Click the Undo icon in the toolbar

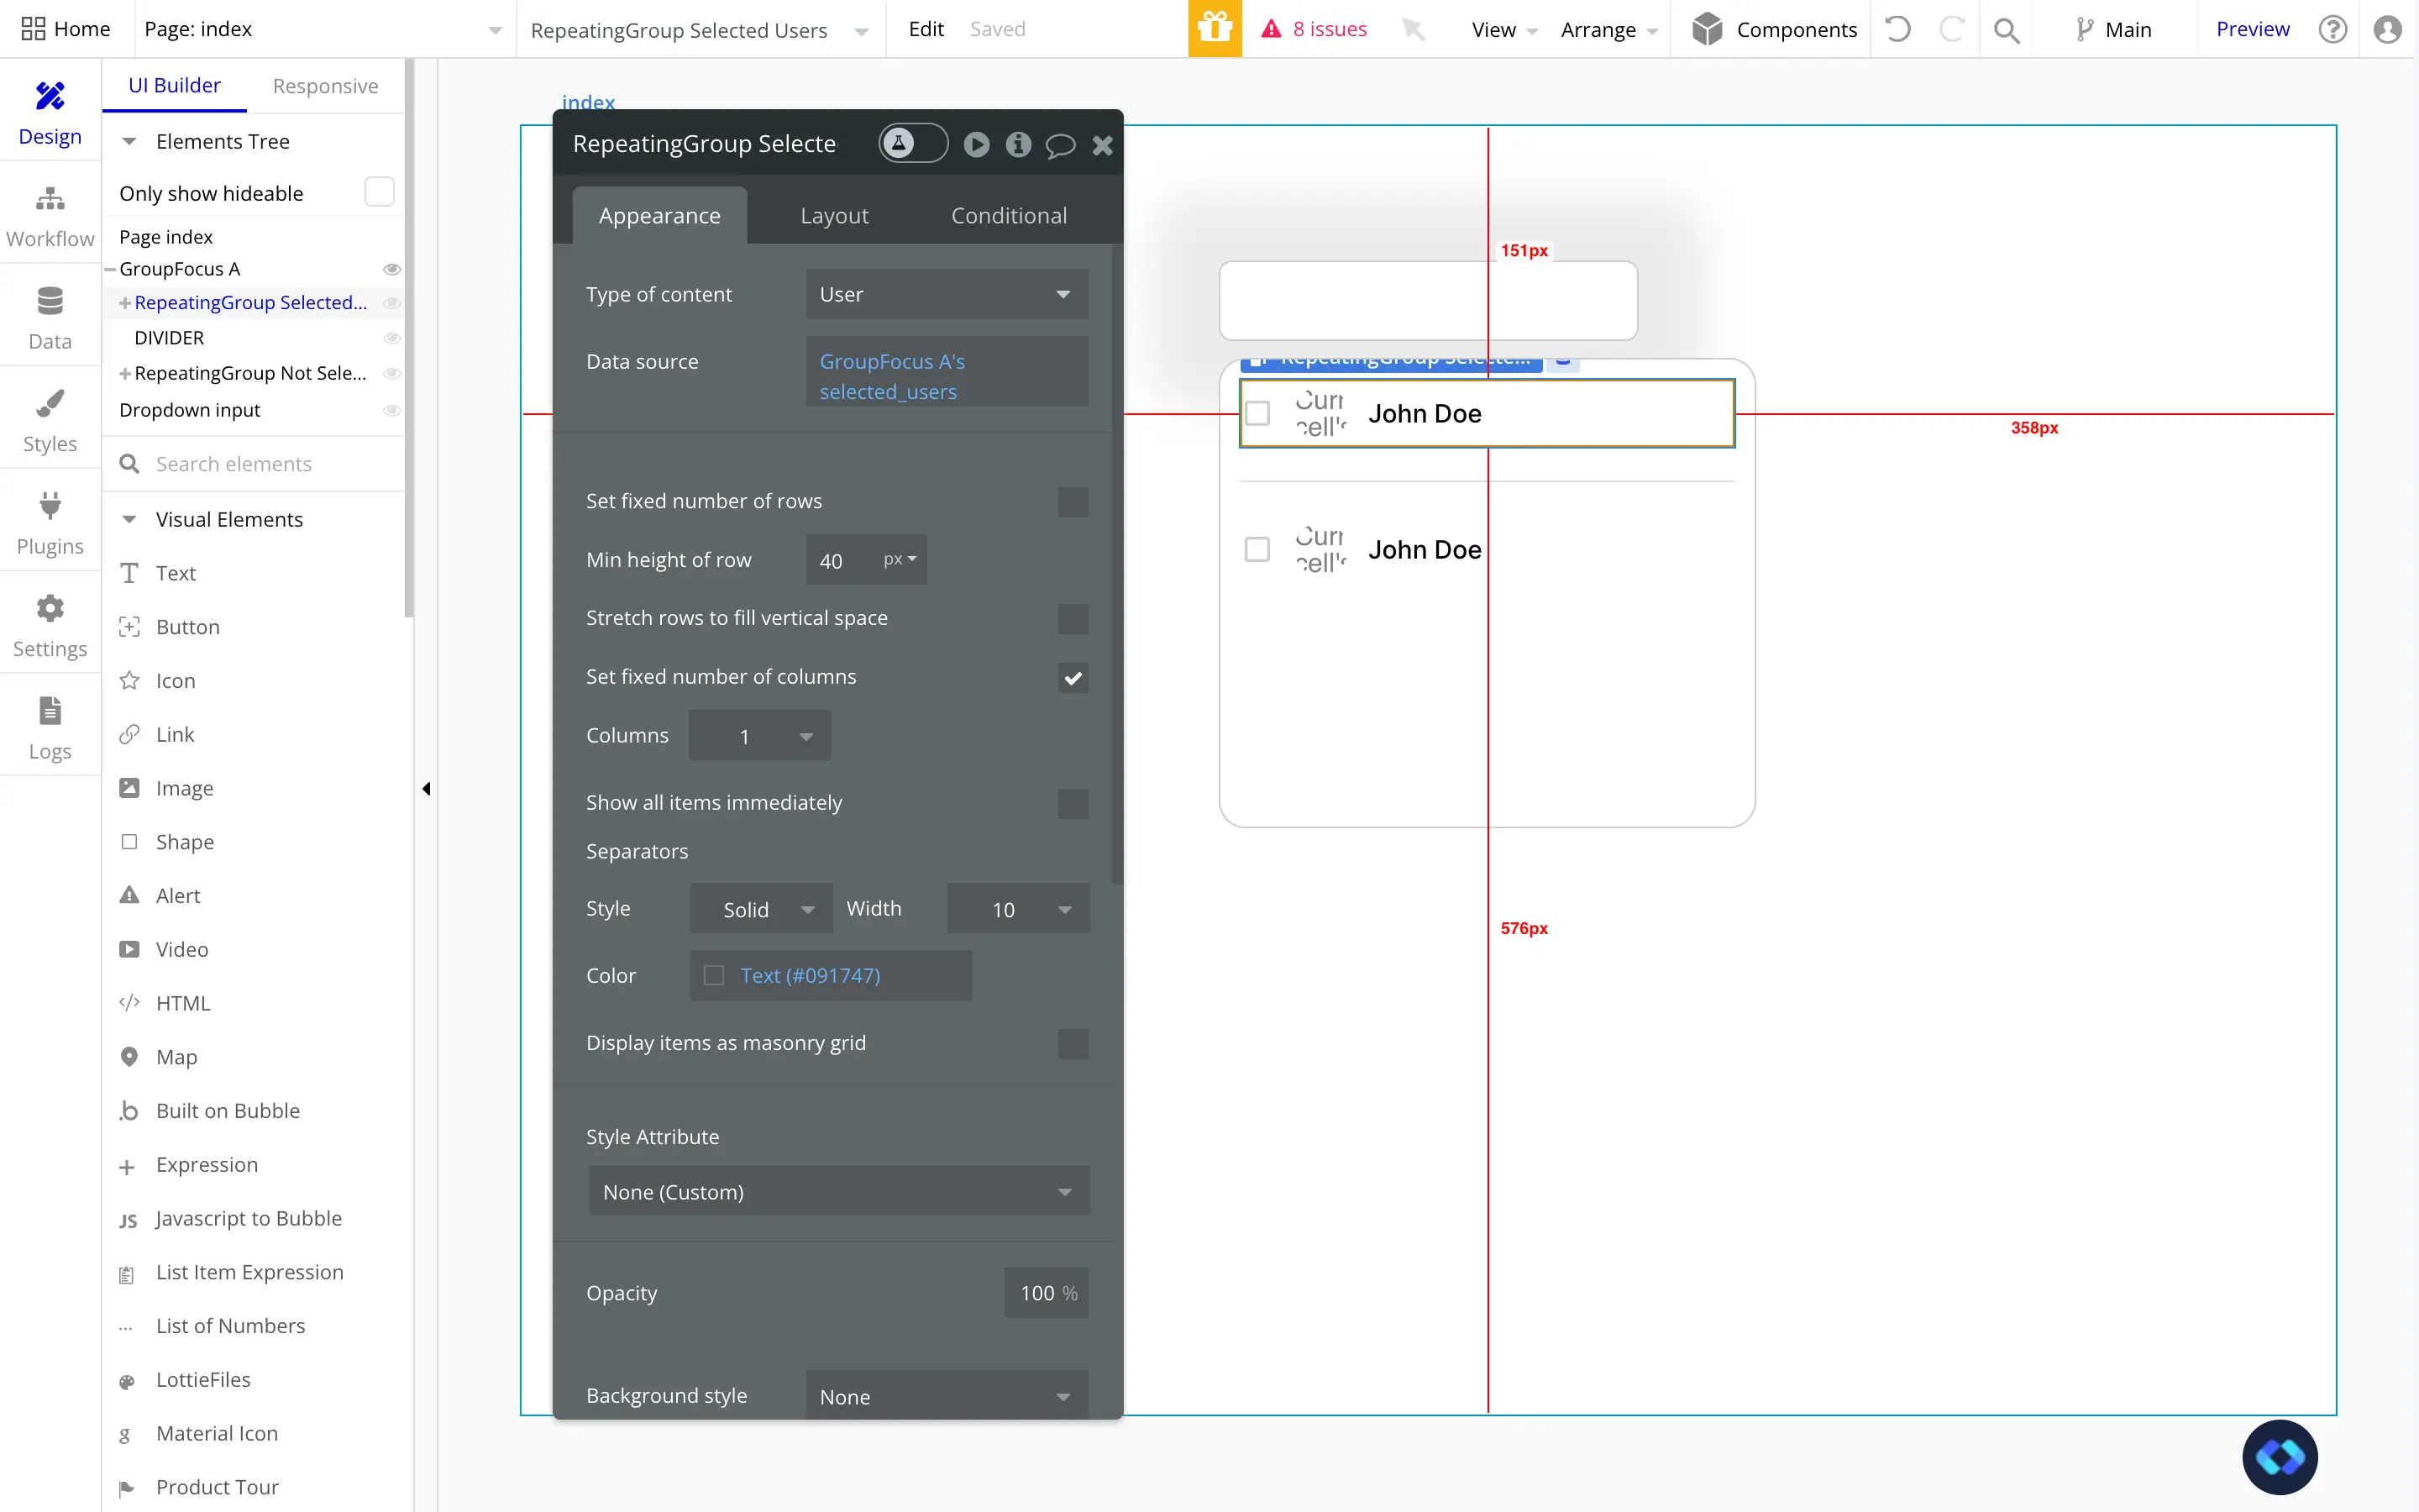[1897, 29]
